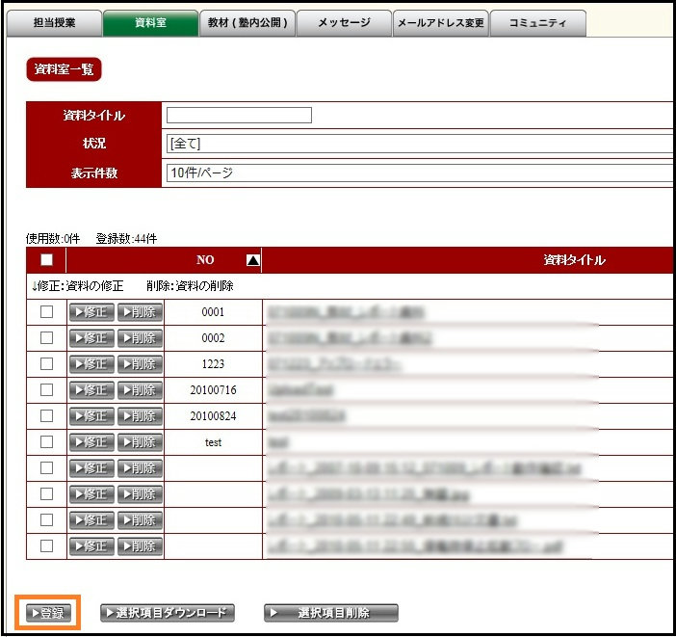Focus the 資料タイトル search input field
The height and width of the screenshot is (637, 676).
click(239, 116)
